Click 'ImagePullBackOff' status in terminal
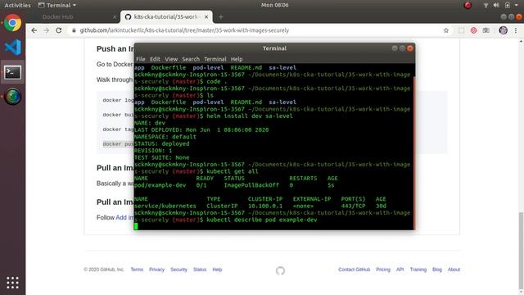 tap(251, 185)
